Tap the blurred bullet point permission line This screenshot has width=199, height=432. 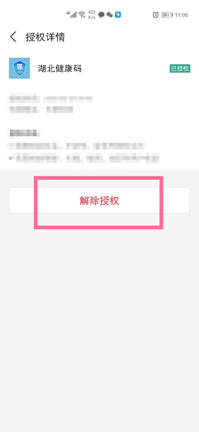(84, 158)
